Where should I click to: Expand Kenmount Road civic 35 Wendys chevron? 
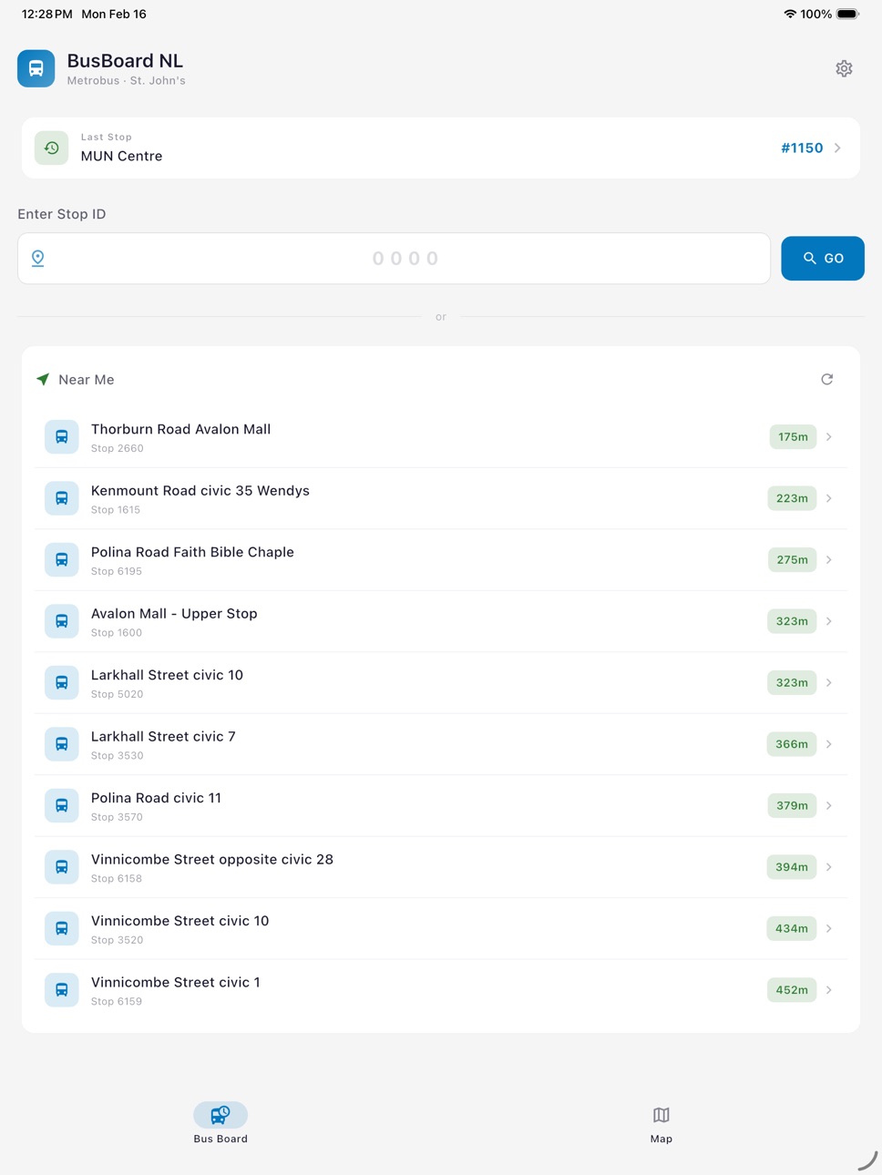829,498
